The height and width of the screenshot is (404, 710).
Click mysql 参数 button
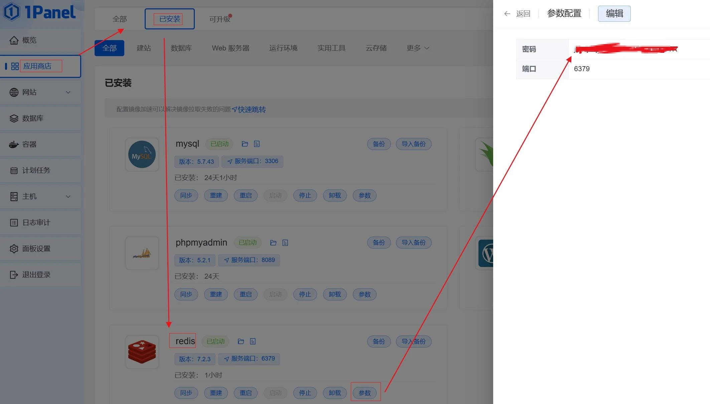[365, 195]
